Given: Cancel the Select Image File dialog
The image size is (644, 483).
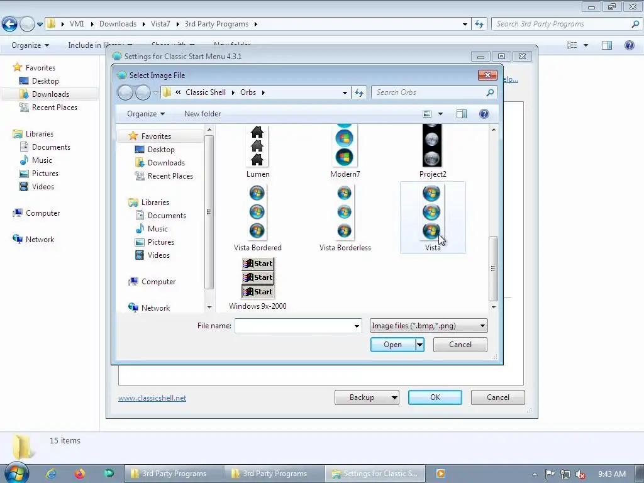Looking at the screenshot, I should click(460, 345).
